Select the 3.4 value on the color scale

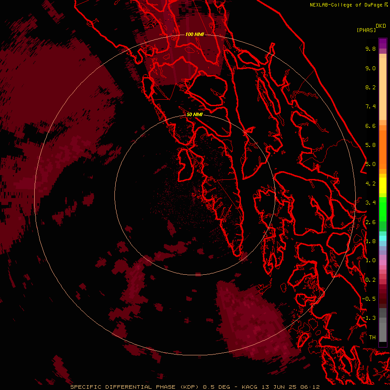pyautogui.click(x=370, y=203)
